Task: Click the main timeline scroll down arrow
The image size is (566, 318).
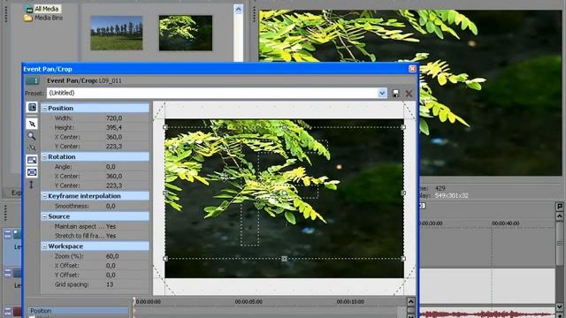Action: pyautogui.click(x=560, y=307)
